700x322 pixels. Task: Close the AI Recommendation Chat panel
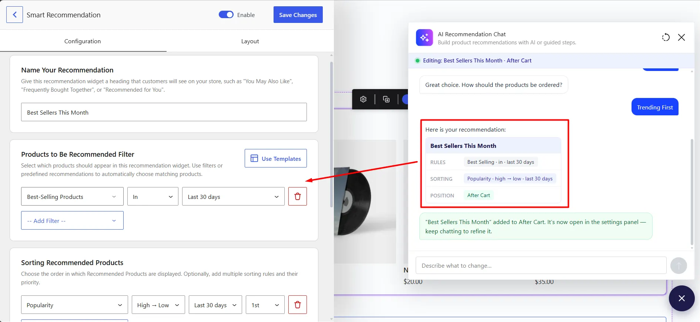[681, 37]
